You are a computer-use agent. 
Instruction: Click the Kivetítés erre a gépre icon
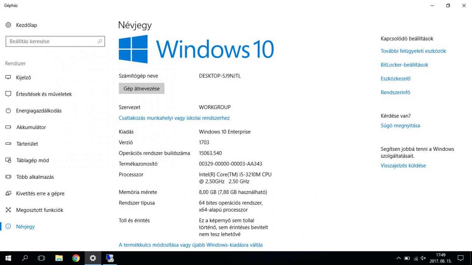pos(8,193)
